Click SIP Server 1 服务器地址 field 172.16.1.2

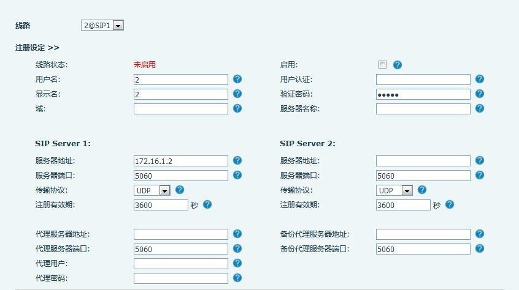pyautogui.click(x=180, y=161)
